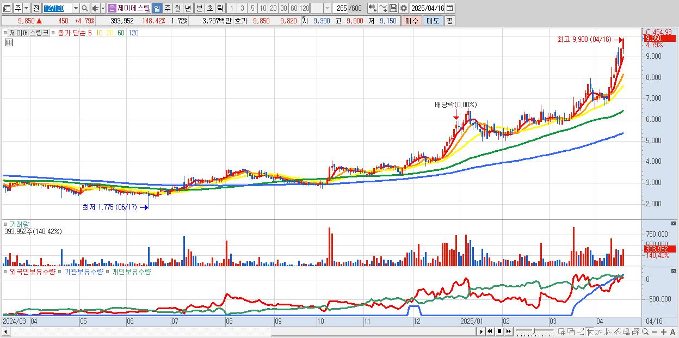The height and width of the screenshot is (338, 679).
Task: Click the 3 interval button
Action: 242,8
